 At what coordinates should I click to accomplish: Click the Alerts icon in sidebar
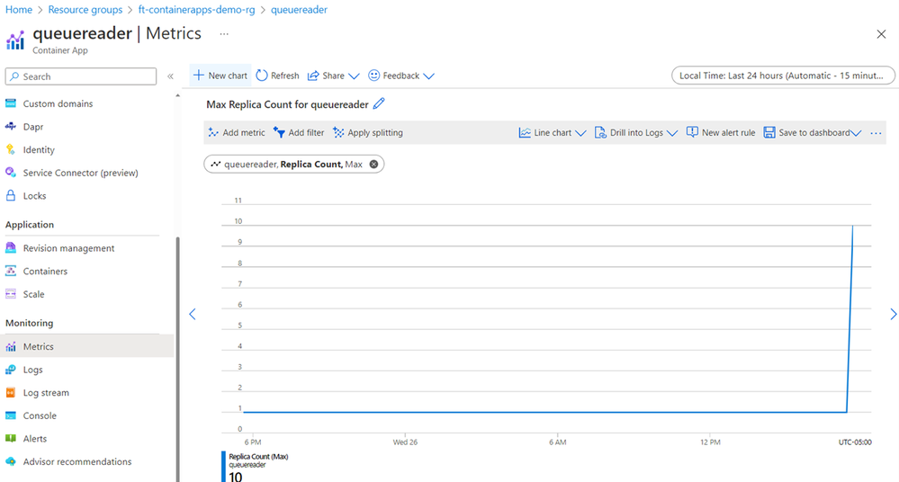(10, 439)
